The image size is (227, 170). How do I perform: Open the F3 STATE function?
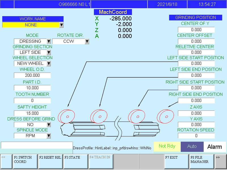75,161
